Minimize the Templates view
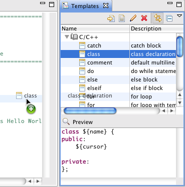Viewport: 185px width, 187px height. [170, 3]
